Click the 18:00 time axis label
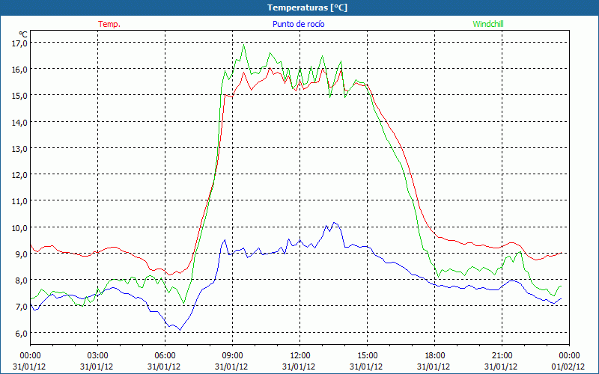The width and height of the screenshot is (599, 374). click(435, 356)
